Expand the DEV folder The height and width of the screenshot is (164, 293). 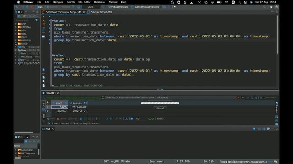[16, 31]
